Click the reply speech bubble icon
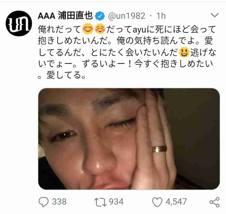The height and width of the screenshot is (214, 226). click(44, 202)
